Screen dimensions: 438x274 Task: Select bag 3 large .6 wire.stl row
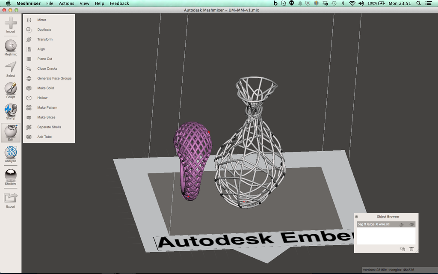pos(386,224)
